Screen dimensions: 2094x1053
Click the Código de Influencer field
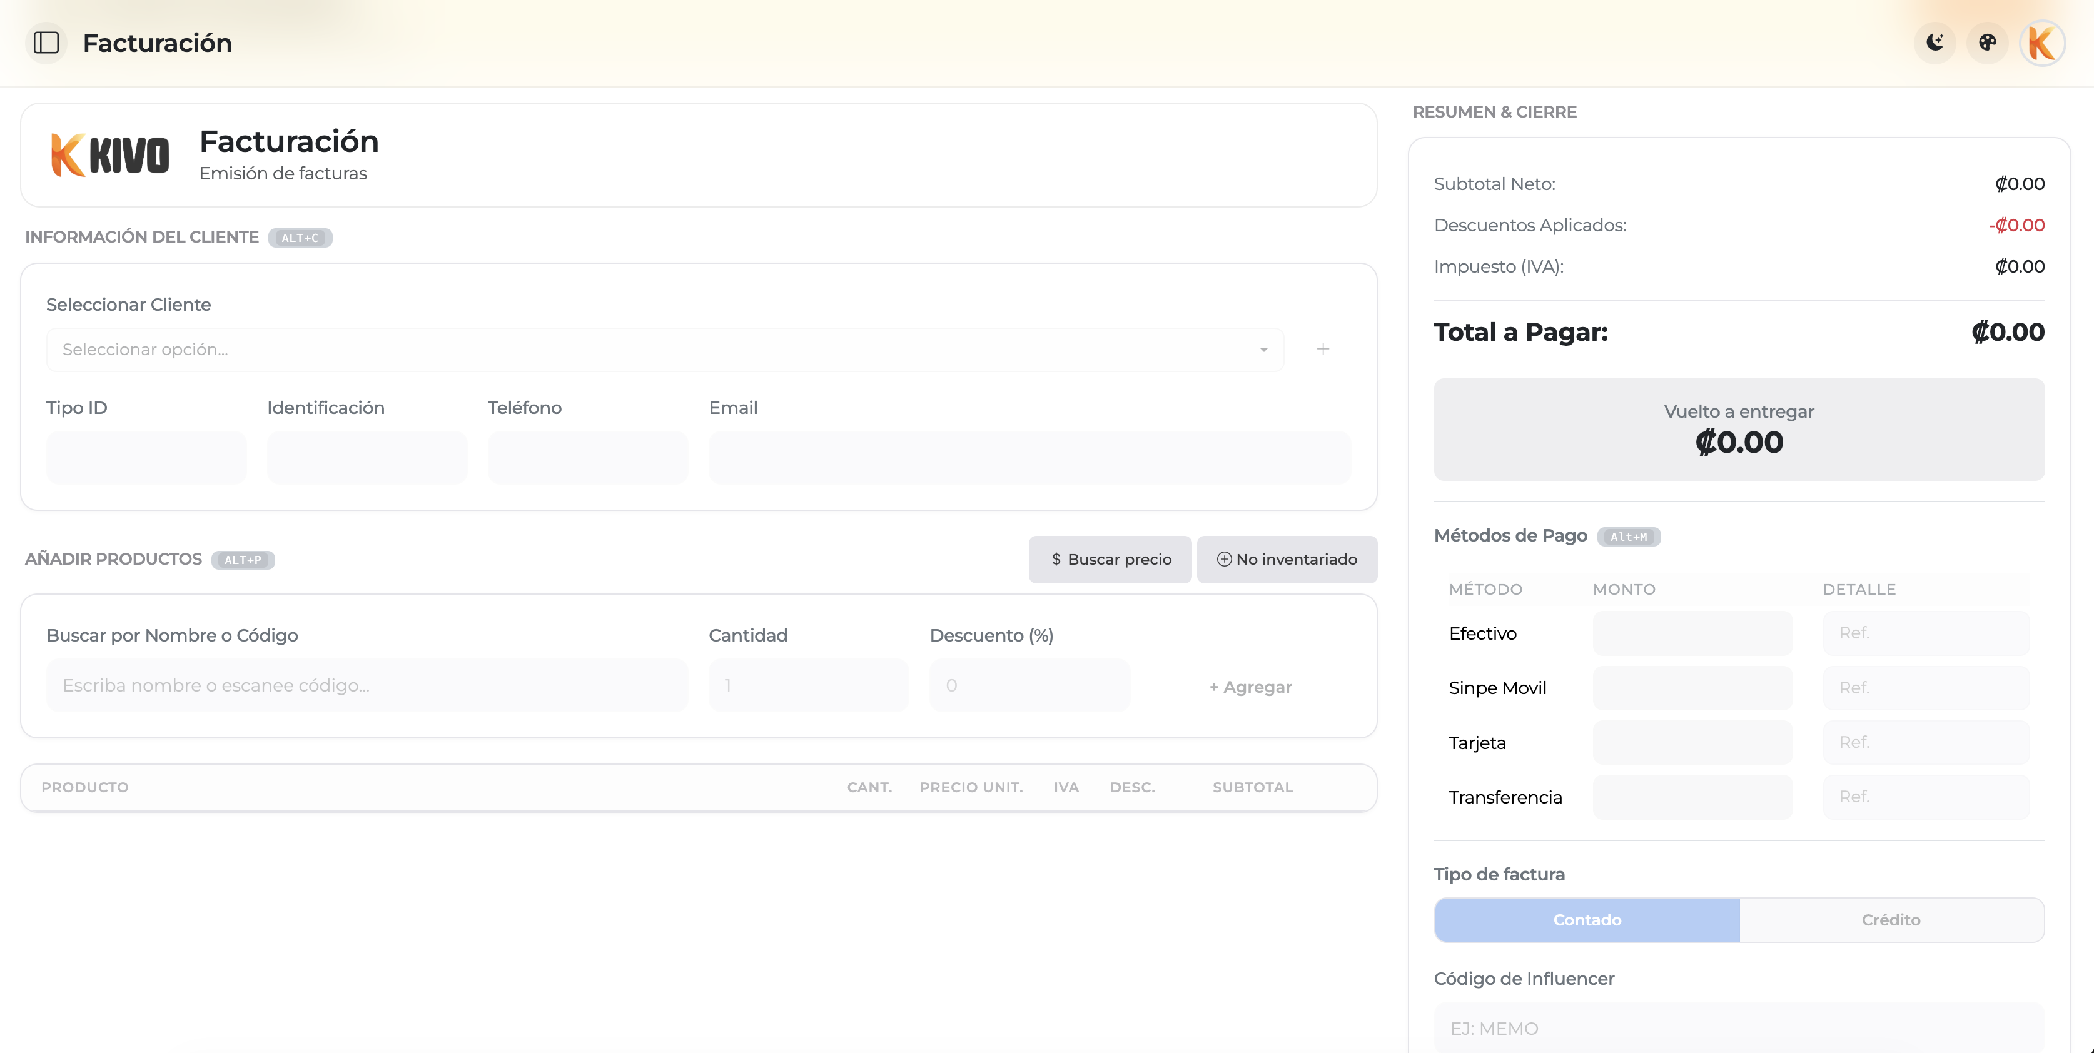[1739, 1028]
